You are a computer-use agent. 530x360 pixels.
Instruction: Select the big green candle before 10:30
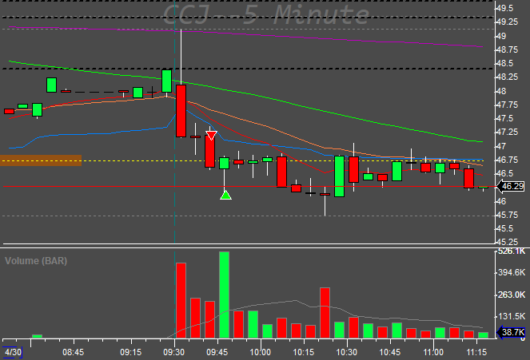[340, 176]
